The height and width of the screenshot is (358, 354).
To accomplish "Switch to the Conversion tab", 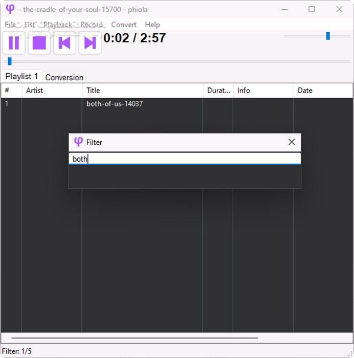I will coord(64,77).
